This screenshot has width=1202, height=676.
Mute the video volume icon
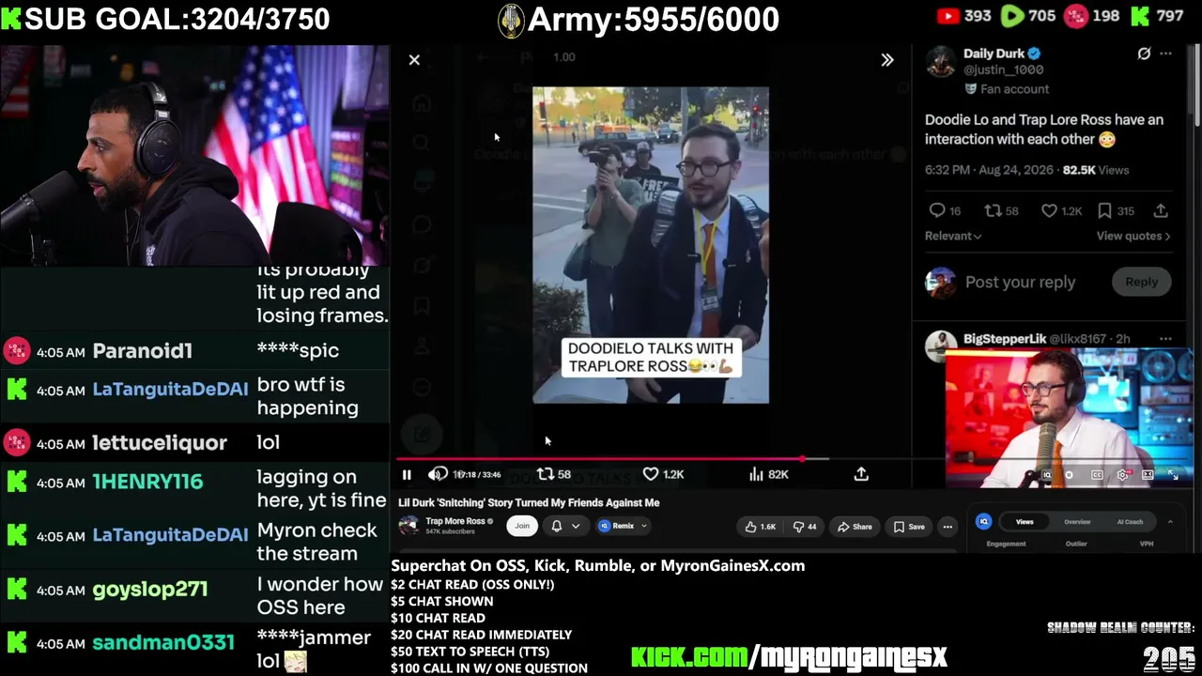[x=438, y=475]
